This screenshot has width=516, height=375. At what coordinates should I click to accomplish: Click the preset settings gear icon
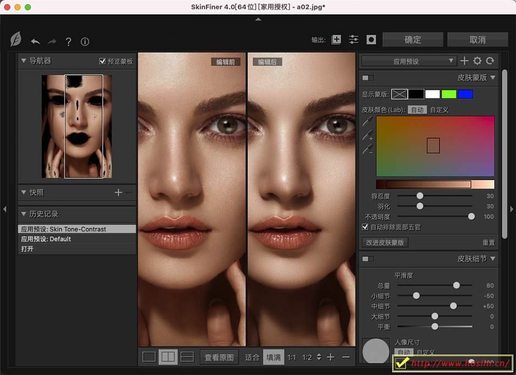click(x=477, y=61)
